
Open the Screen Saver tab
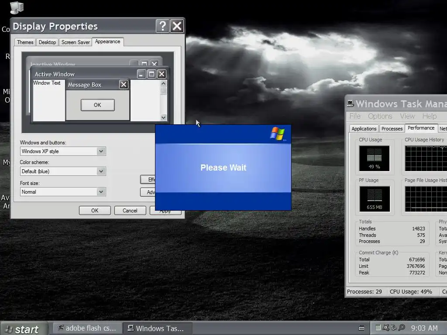coord(76,42)
